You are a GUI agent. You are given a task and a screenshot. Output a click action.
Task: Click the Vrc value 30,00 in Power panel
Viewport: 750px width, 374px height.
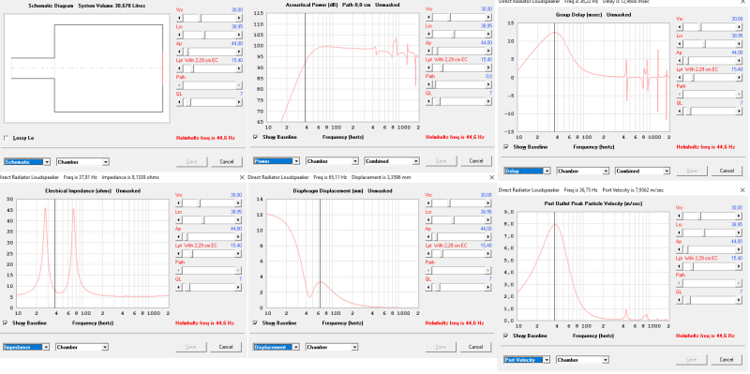coord(486,9)
